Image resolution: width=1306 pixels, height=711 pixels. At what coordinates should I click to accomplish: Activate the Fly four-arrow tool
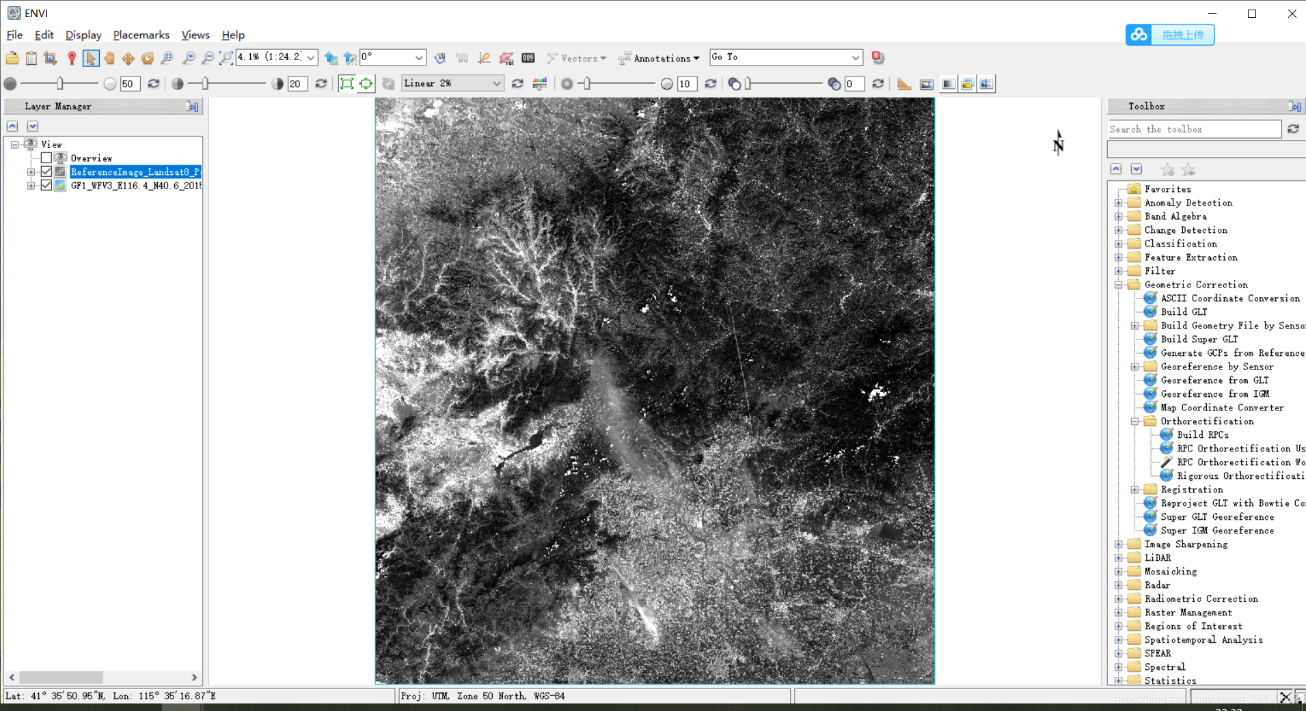tap(128, 58)
